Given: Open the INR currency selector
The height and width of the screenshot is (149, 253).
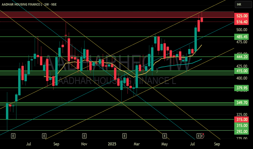Looking at the screenshot, I should click(243, 5).
